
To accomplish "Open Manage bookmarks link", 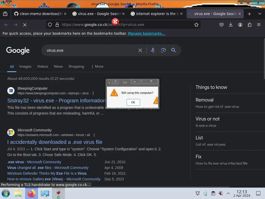I will coord(146,33).
